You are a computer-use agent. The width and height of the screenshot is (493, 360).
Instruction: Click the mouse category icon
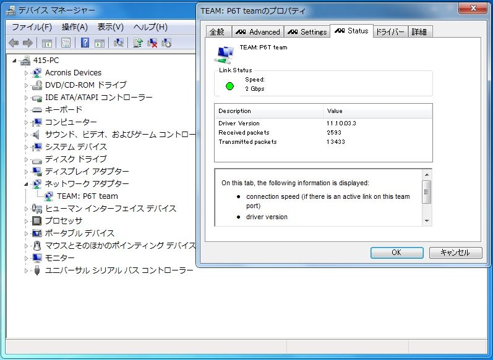[37, 245]
